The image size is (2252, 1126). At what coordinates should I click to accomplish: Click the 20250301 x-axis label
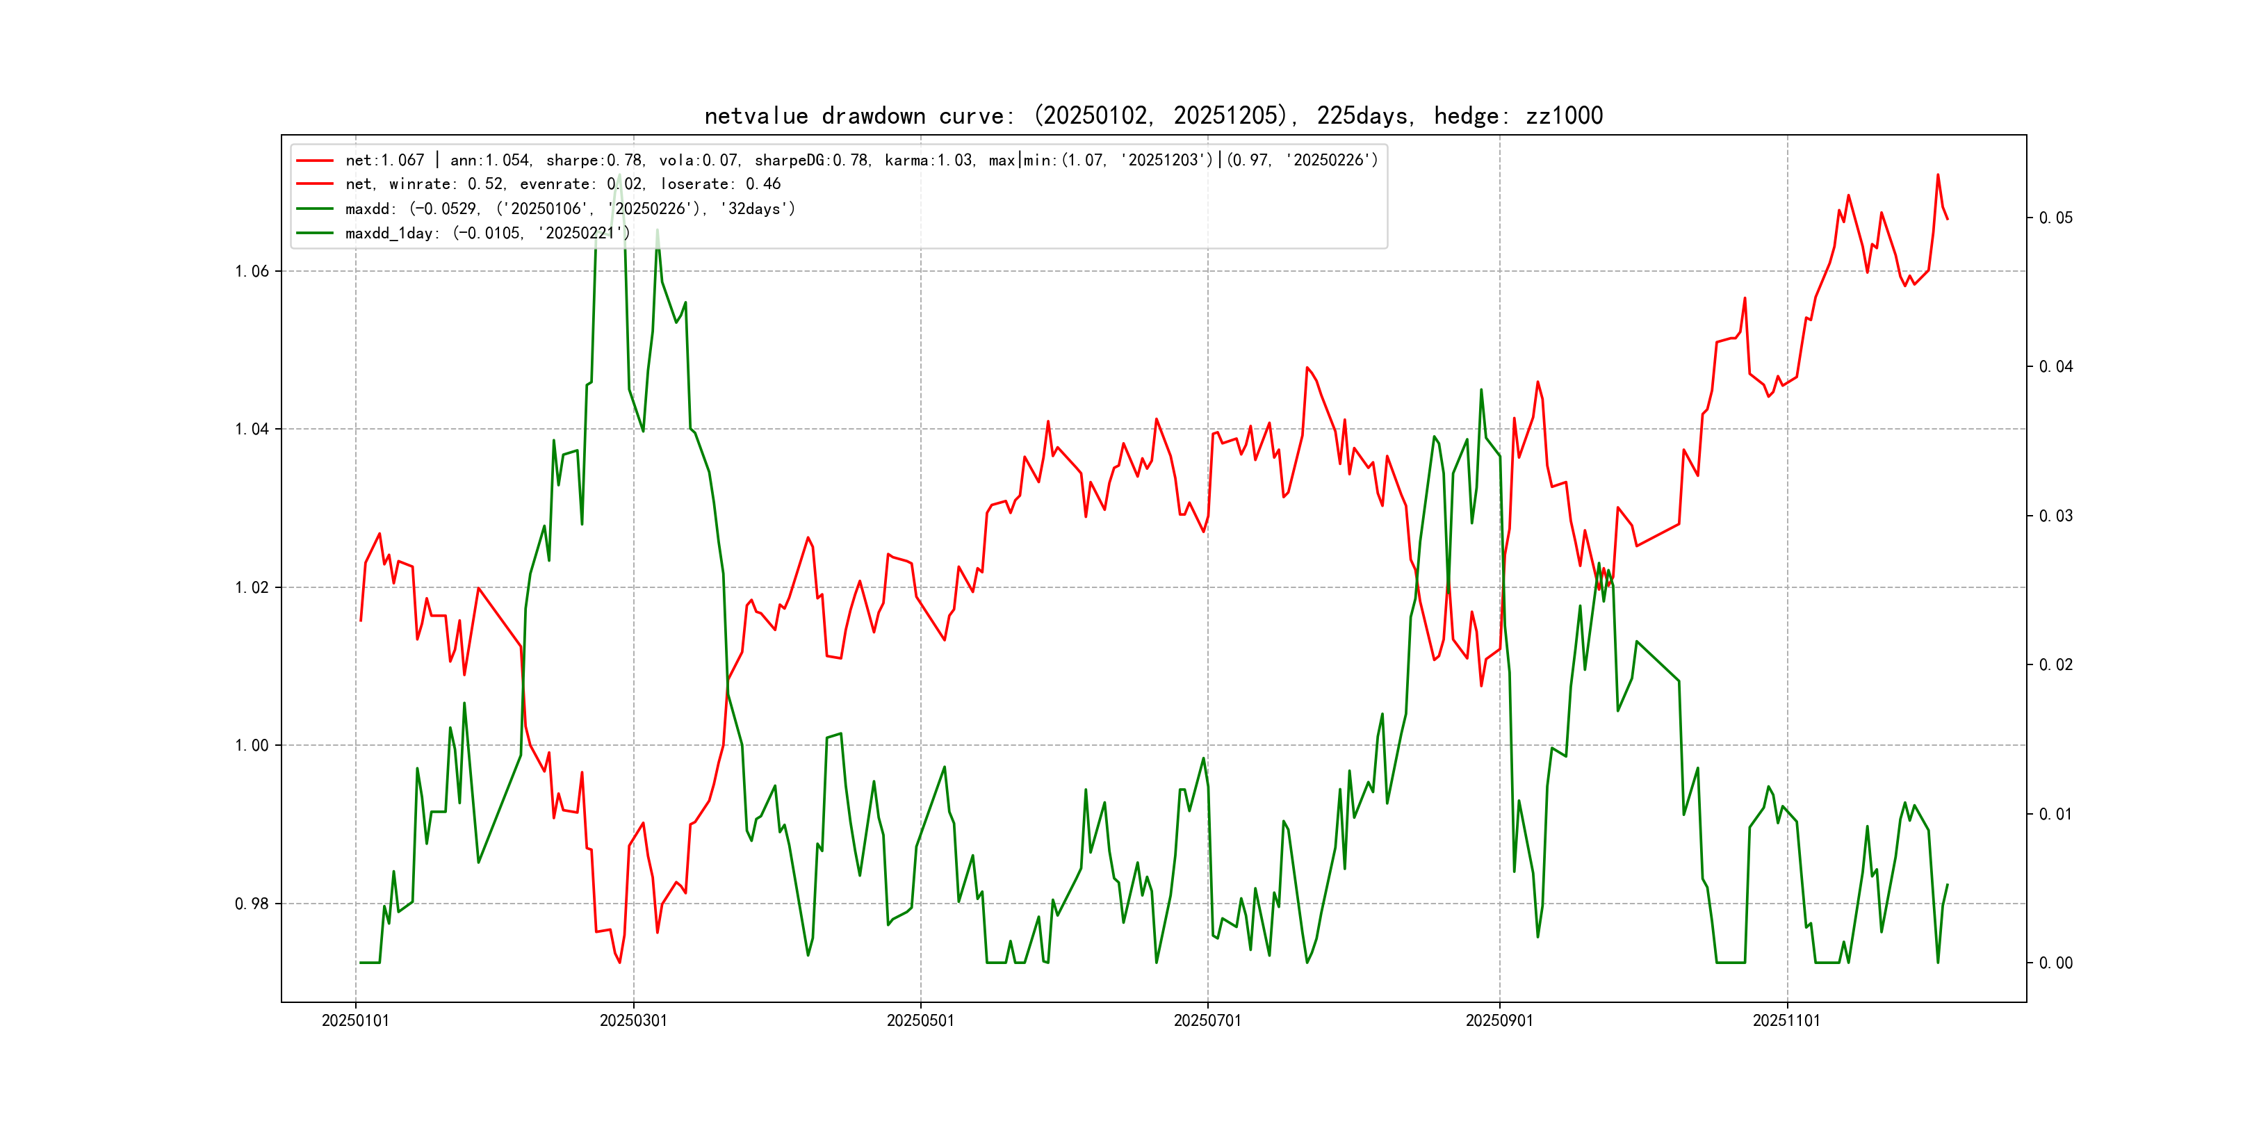coord(633,1021)
